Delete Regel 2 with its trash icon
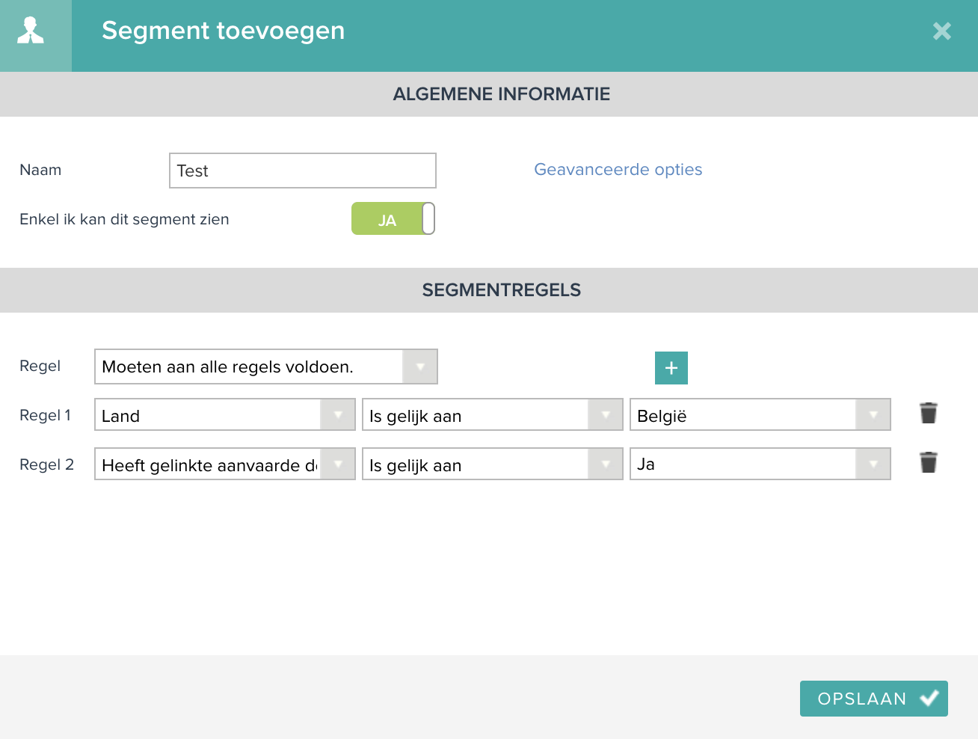Image resolution: width=978 pixels, height=739 pixels. (x=929, y=462)
